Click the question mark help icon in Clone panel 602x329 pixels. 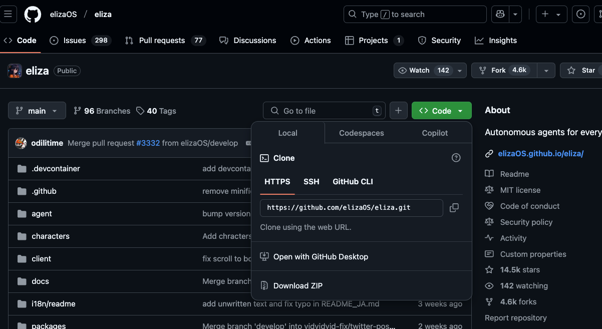click(x=456, y=157)
